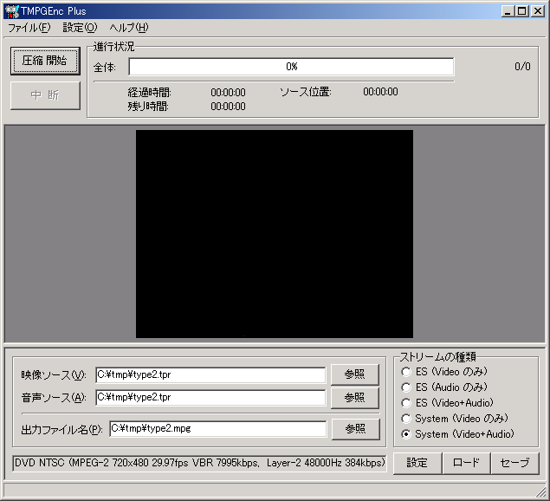Click the black video preview area
Viewport: 550px width, 501px height.
pyautogui.click(x=275, y=234)
